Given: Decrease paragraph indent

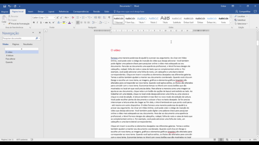Looking at the screenshot, I should click(96, 18).
